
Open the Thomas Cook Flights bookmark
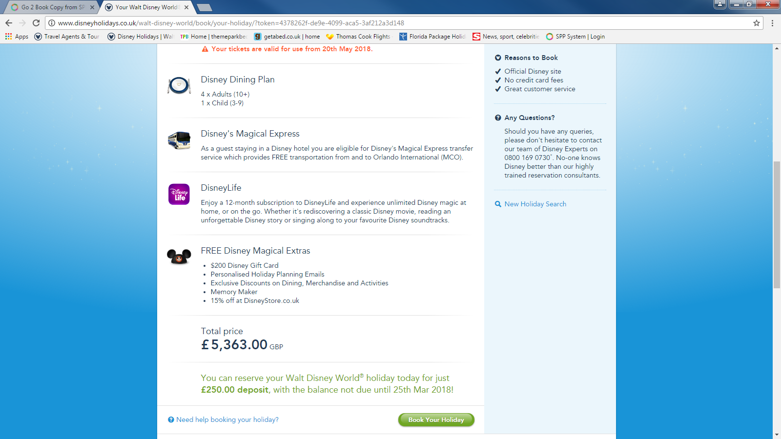358,37
